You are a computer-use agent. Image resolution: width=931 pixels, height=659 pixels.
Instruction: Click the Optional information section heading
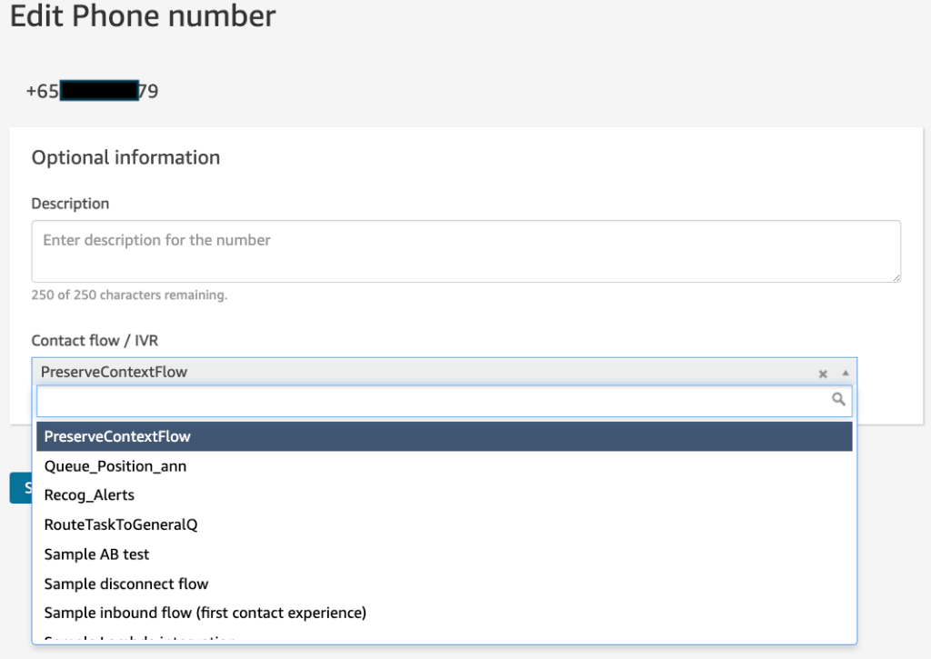tap(125, 157)
